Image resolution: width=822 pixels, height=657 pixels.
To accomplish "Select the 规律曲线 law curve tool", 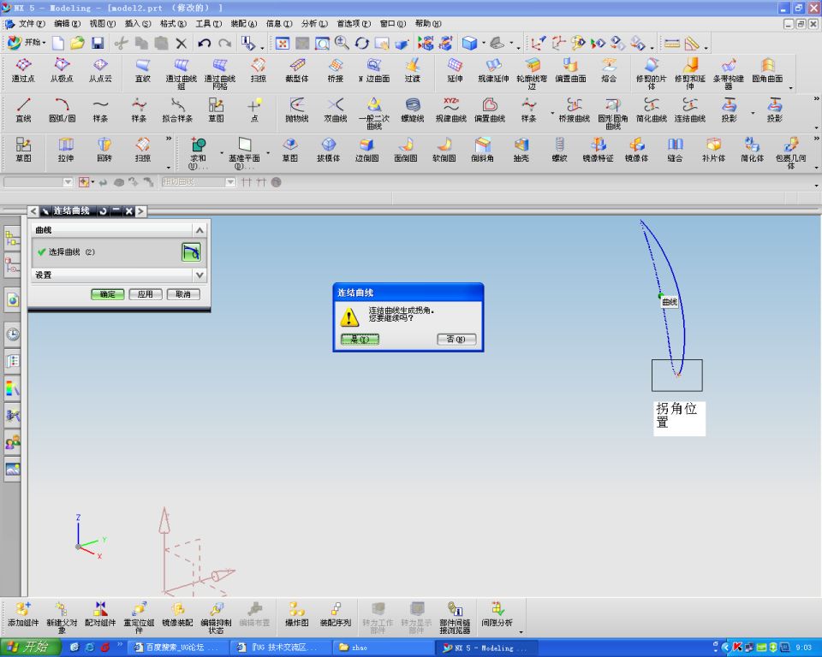I will coord(451,110).
